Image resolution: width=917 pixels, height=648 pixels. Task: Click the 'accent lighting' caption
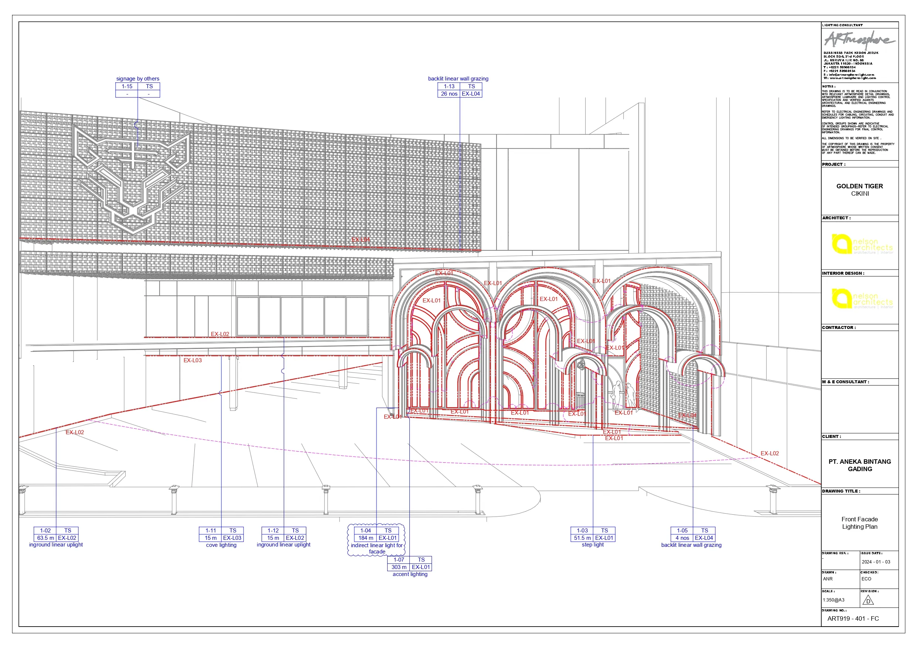pyautogui.click(x=410, y=574)
